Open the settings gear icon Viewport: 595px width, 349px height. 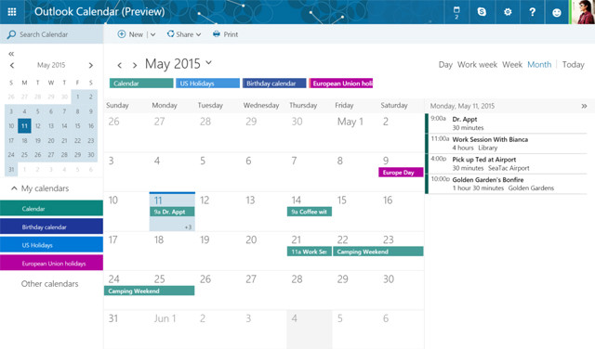click(508, 12)
